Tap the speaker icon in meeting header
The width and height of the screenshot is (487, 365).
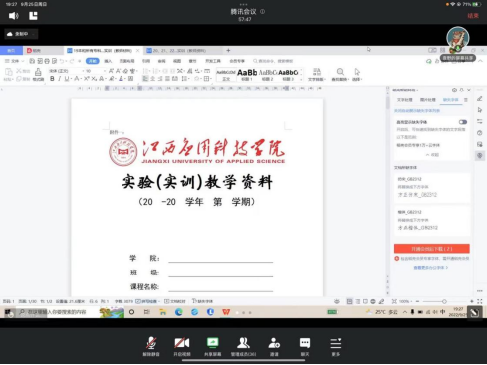coord(13,16)
